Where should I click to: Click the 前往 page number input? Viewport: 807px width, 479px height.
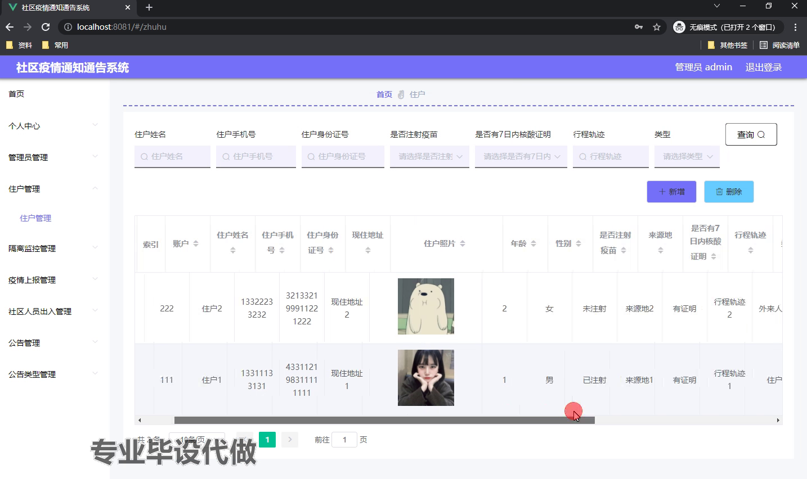(344, 440)
